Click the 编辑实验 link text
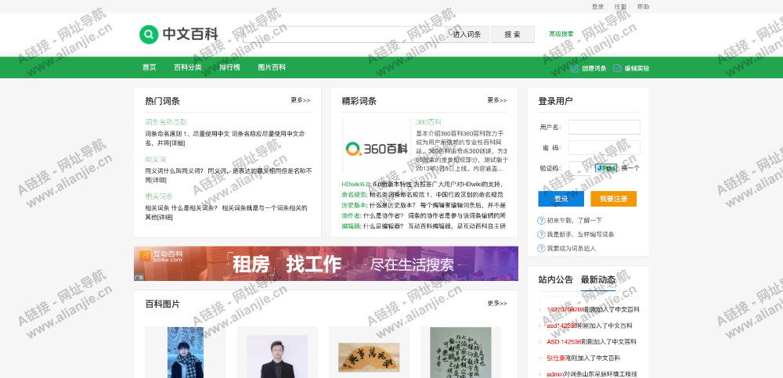783x378 pixels. 637,68
